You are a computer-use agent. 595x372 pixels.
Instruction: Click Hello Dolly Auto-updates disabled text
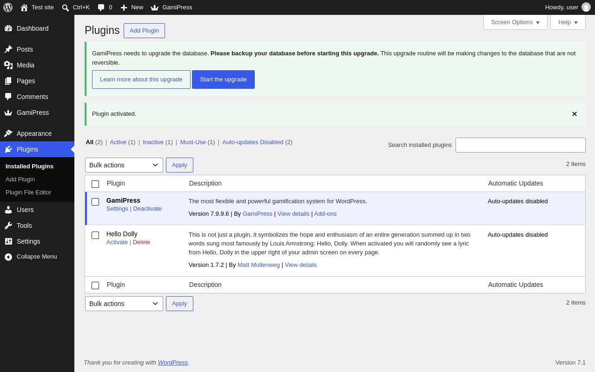(518, 235)
